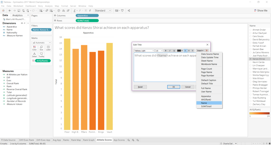The image size is (271, 145).
Task: Click the Share workbook toolbar icon
Action: point(129,11)
